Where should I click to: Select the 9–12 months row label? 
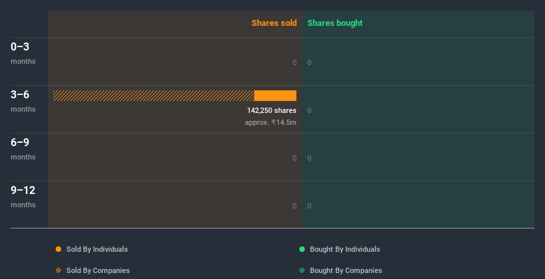tap(23, 197)
